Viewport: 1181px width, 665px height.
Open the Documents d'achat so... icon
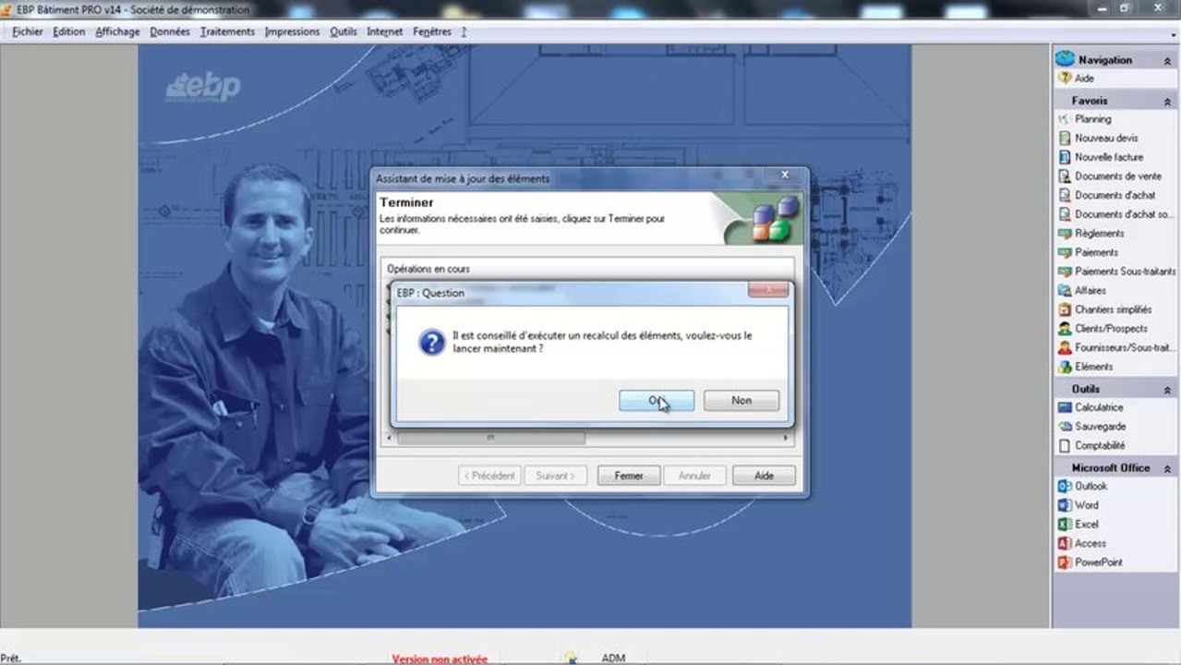[1065, 214]
